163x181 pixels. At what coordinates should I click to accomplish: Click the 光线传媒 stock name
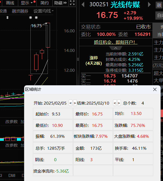click(x=125, y=5)
